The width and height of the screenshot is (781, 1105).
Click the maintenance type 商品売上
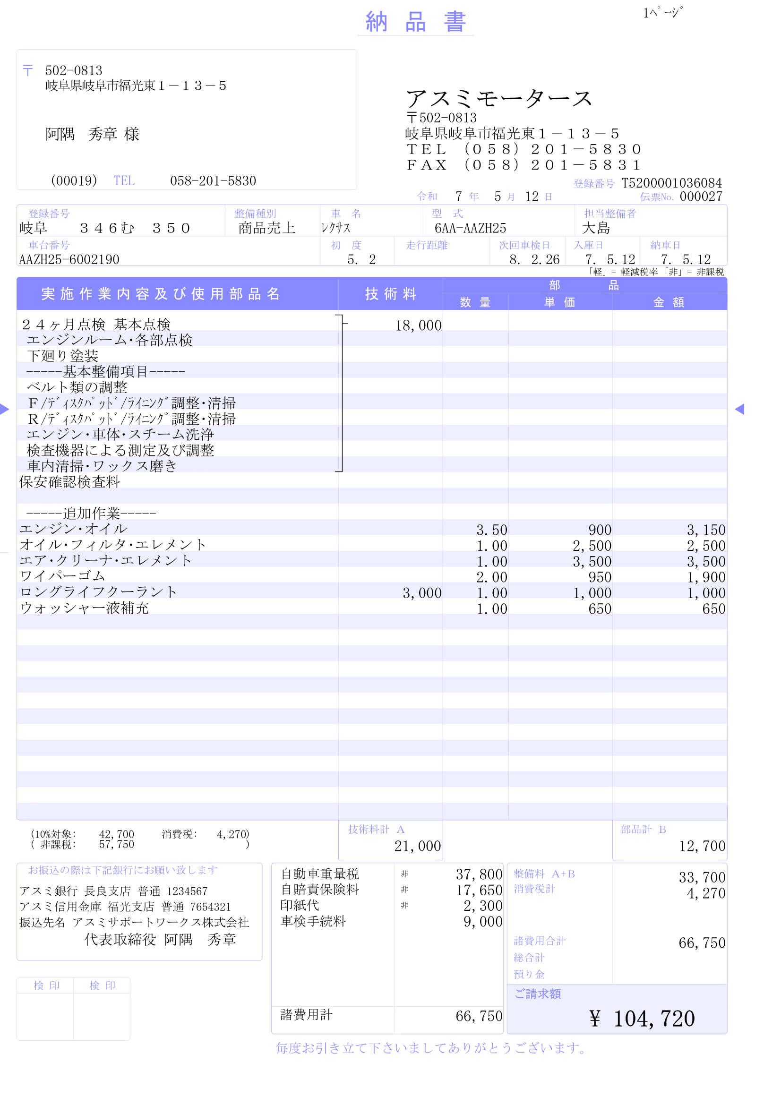coord(266,228)
